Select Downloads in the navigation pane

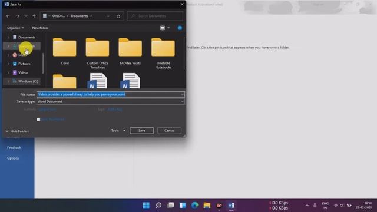coord(27,46)
